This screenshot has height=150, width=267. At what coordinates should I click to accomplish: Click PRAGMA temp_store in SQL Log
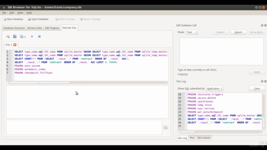(199, 105)
